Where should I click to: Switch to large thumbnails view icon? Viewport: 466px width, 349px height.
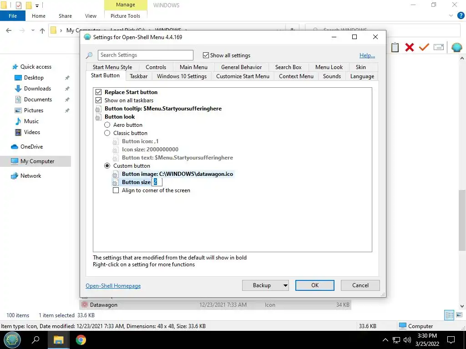coord(459,315)
